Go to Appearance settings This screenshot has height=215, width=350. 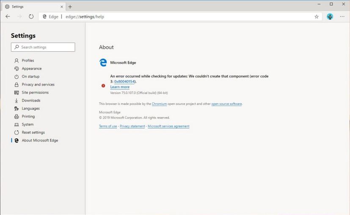31,69
